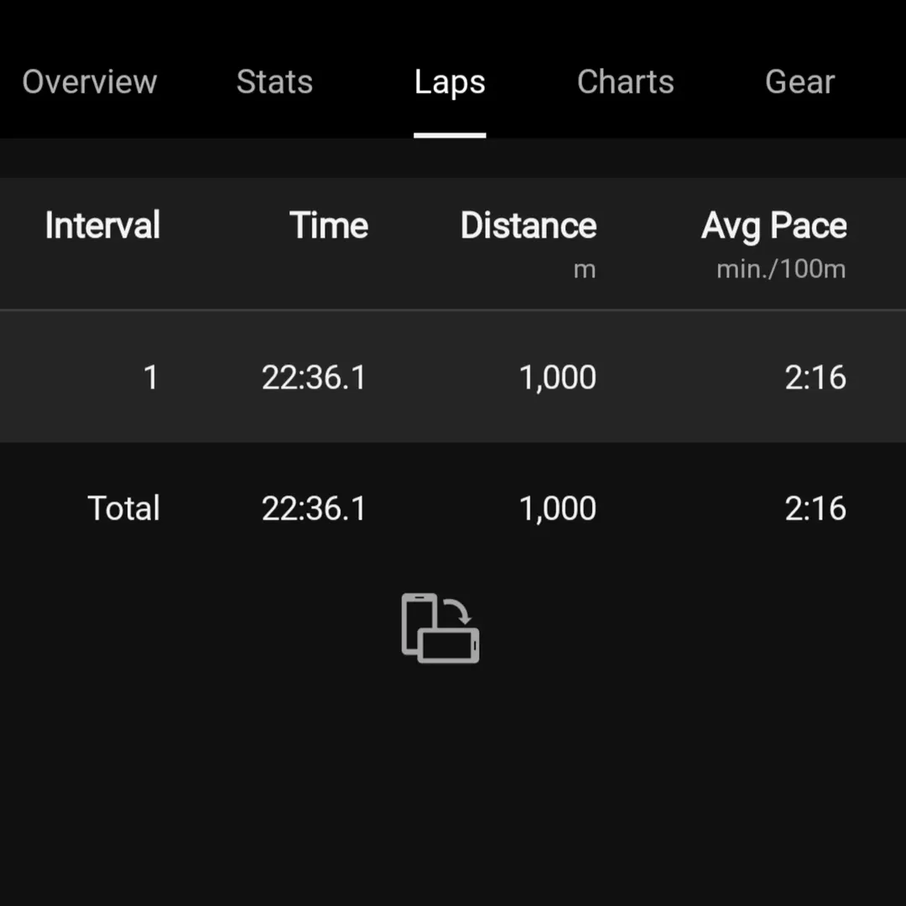Image resolution: width=906 pixels, height=906 pixels.
Task: Select interval 1 row number
Action: coord(151,377)
